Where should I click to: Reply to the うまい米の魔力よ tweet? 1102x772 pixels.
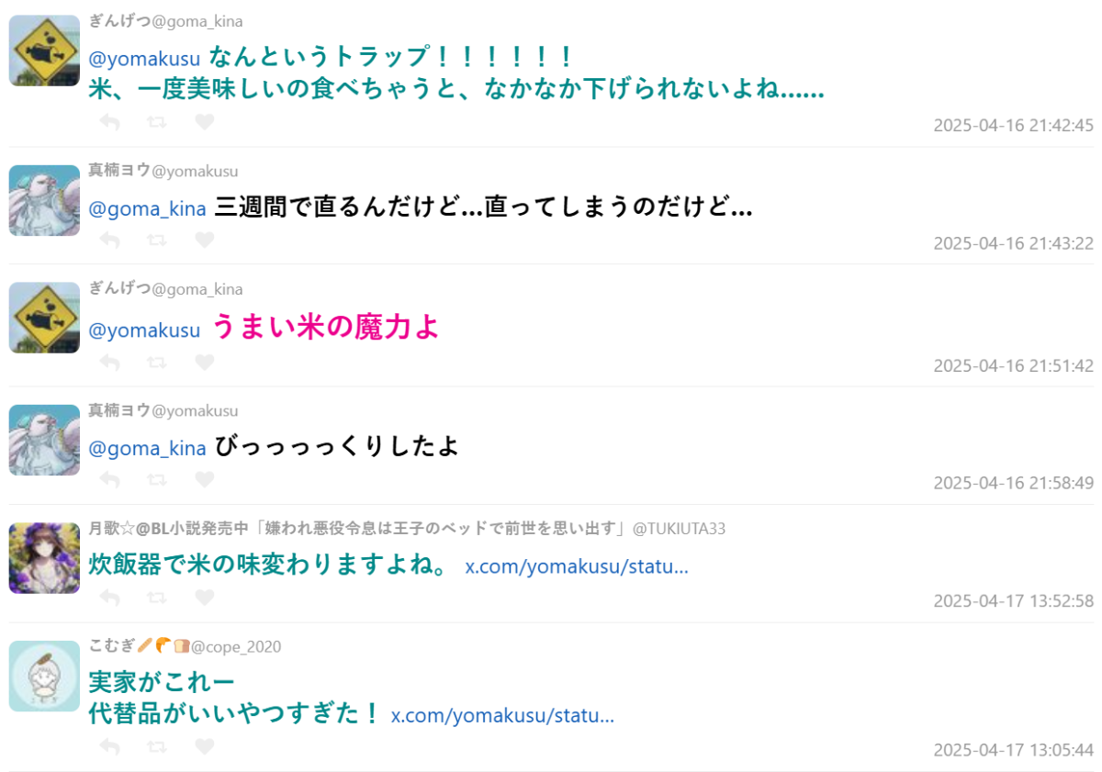pos(109,362)
